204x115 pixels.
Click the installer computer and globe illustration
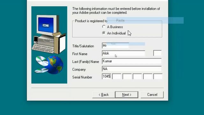click(49, 45)
